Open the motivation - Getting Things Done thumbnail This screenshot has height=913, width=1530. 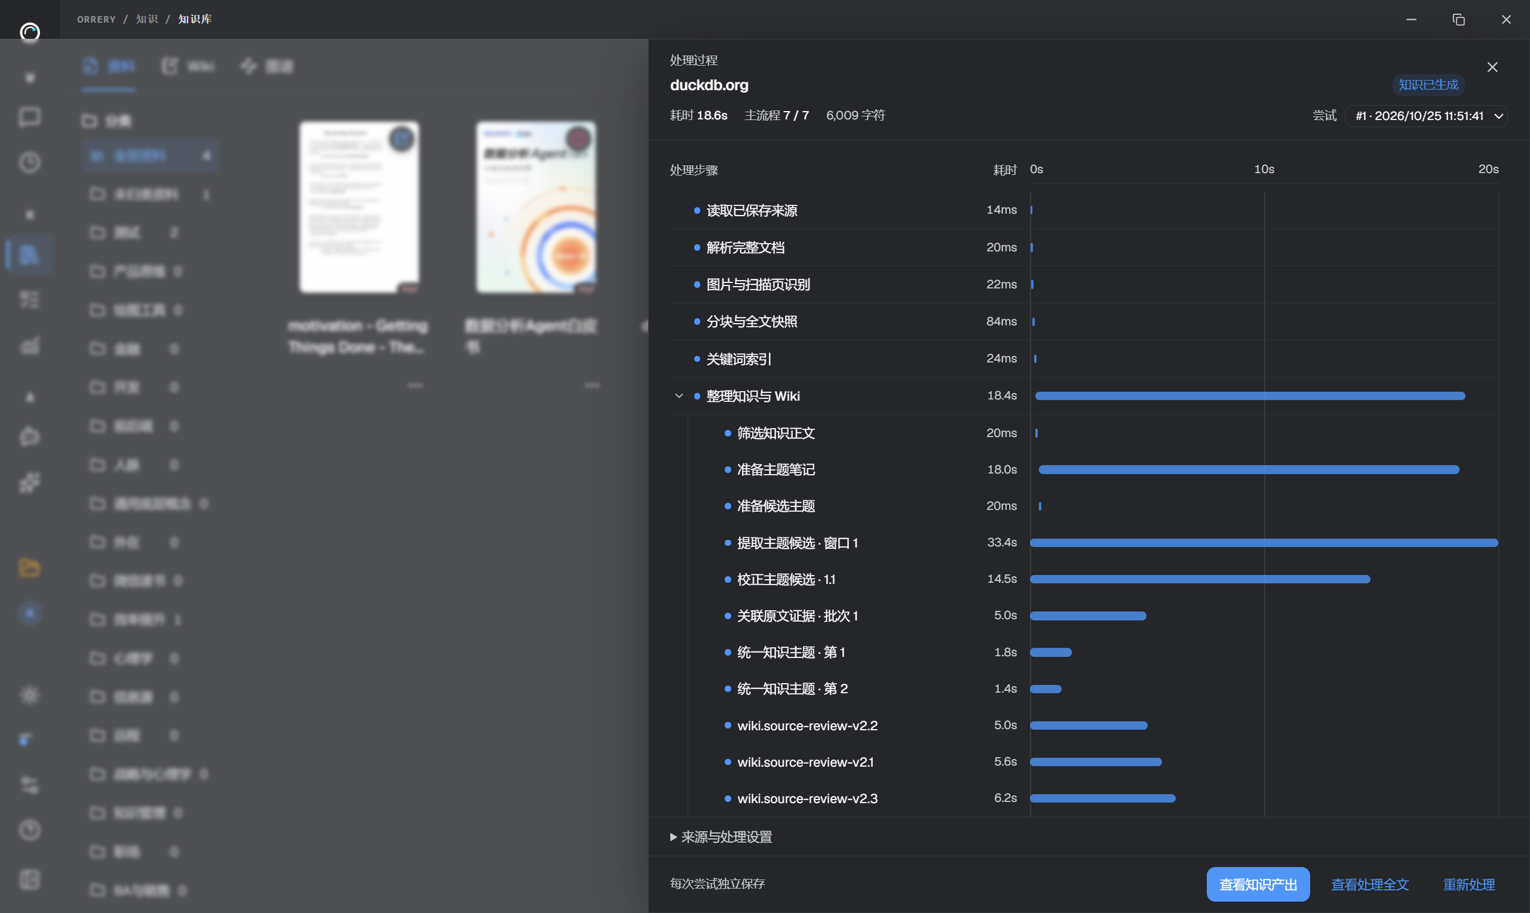tap(359, 207)
